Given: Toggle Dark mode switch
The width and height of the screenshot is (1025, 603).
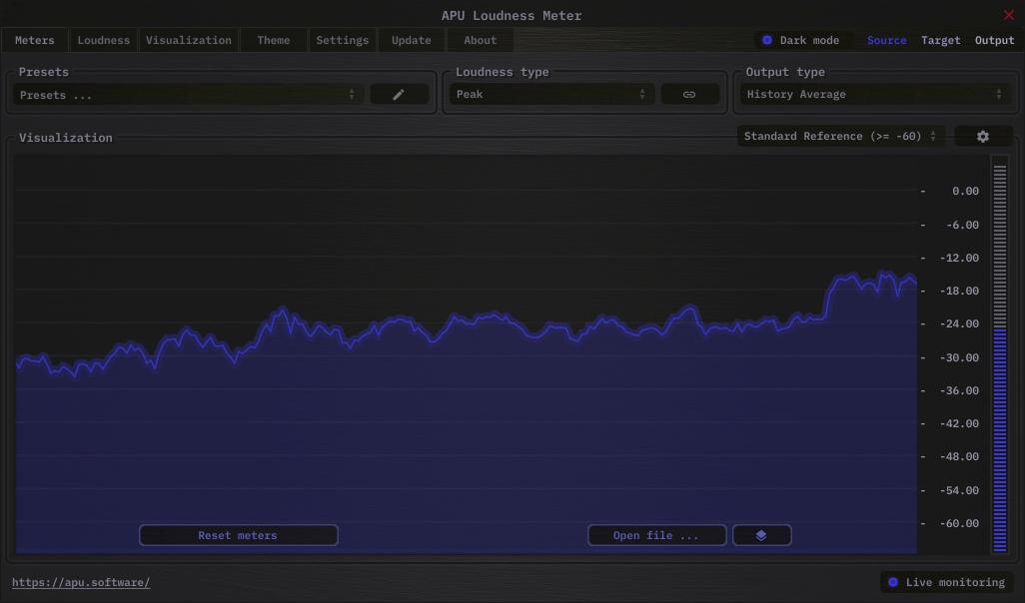Looking at the screenshot, I should tap(767, 41).
